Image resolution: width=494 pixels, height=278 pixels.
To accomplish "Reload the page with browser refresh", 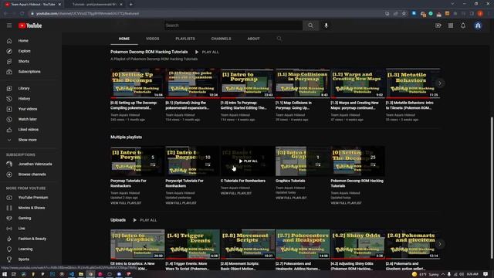I will click(22, 14).
